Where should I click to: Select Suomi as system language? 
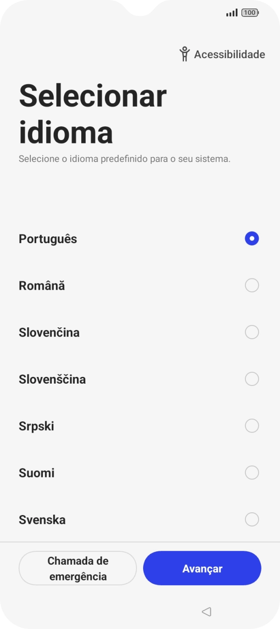pyautogui.click(x=252, y=472)
